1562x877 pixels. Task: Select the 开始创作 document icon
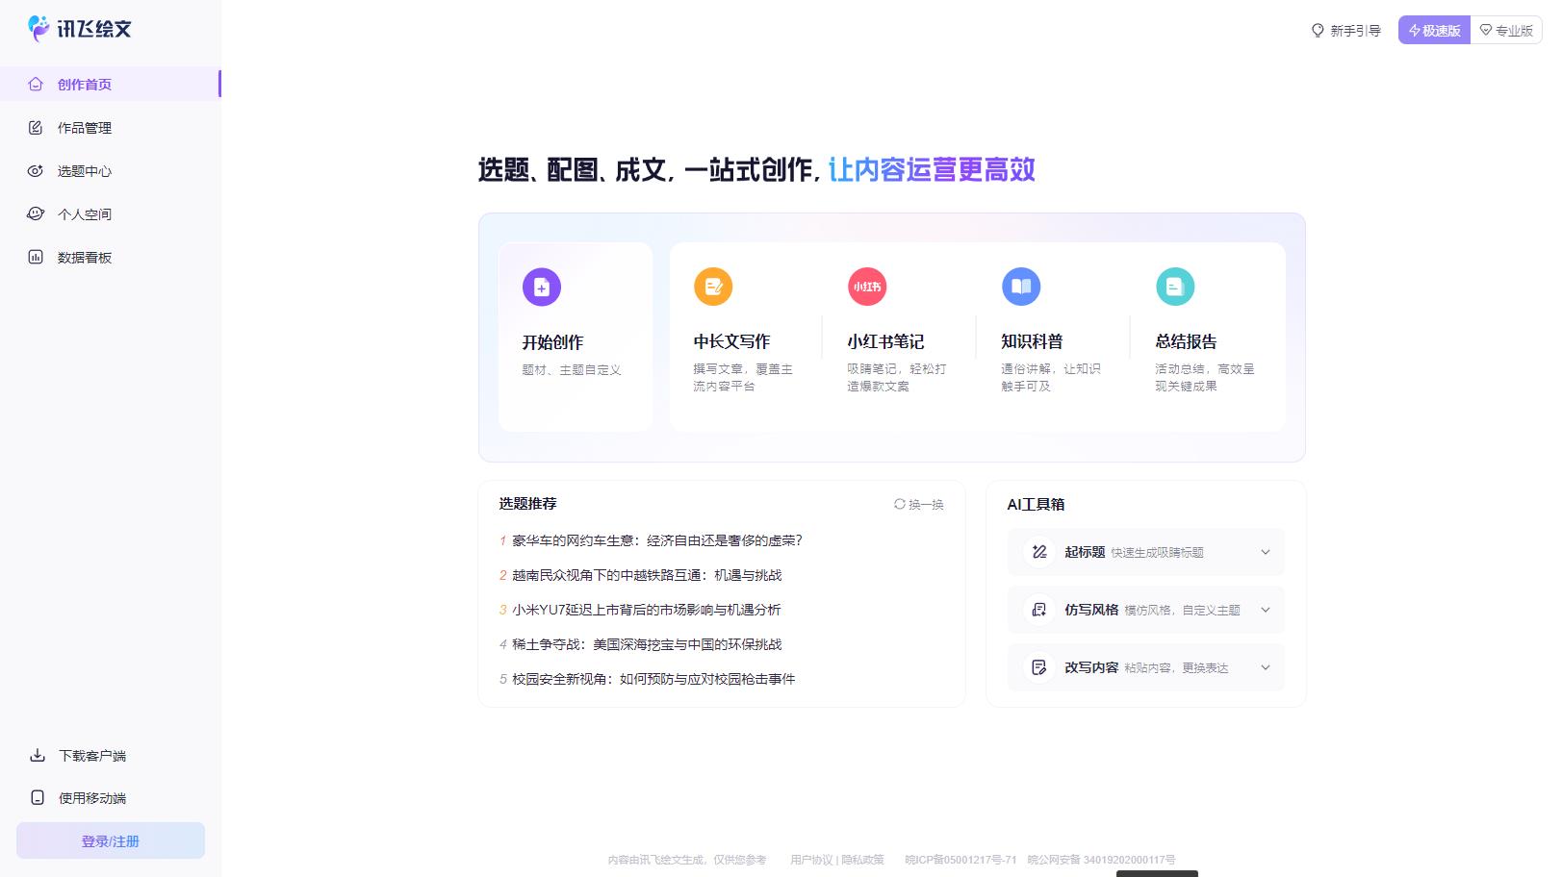pos(541,287)
